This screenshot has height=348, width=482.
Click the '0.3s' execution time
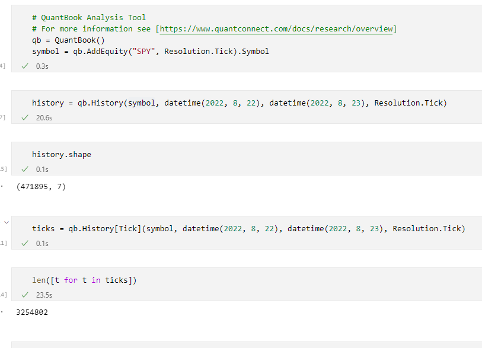click(42, 66)
